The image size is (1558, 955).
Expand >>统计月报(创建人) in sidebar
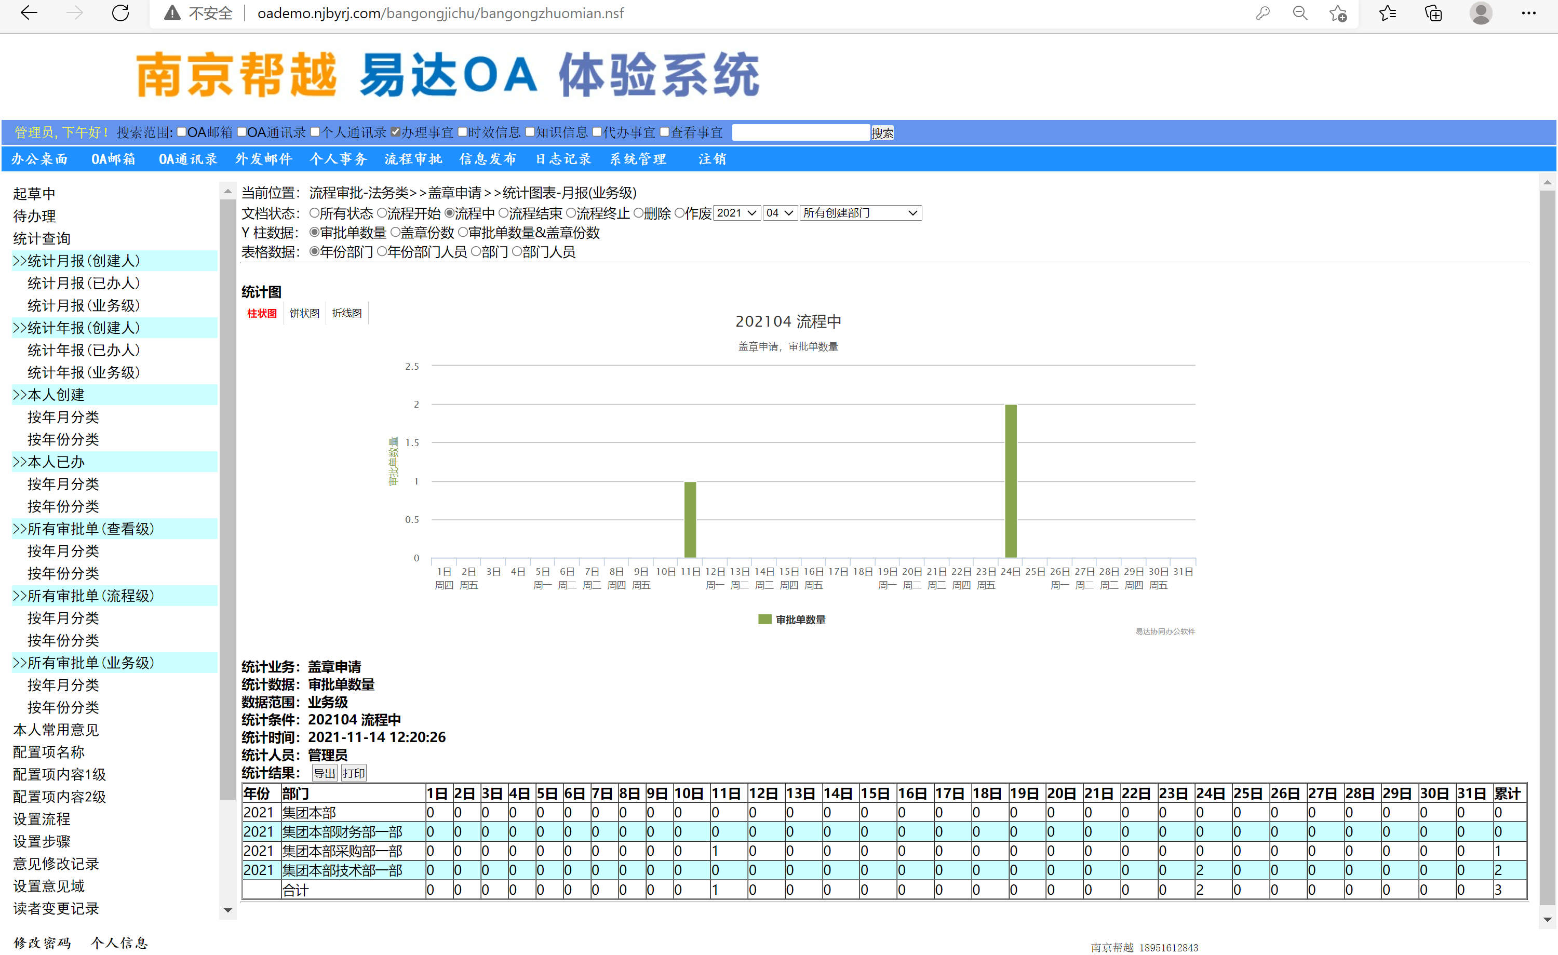(114, 261)
